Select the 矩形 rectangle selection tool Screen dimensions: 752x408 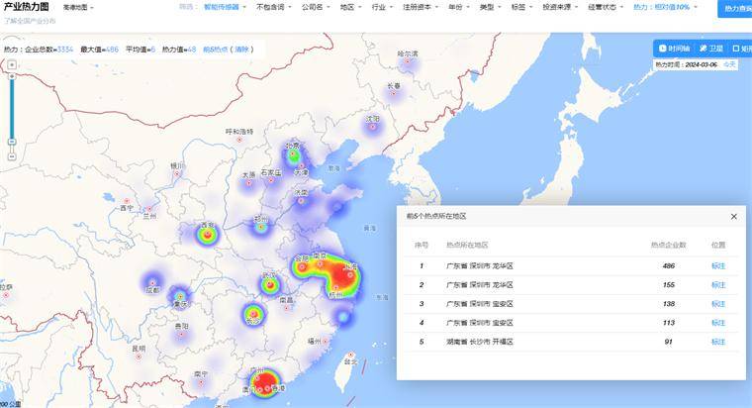point(742,48)
